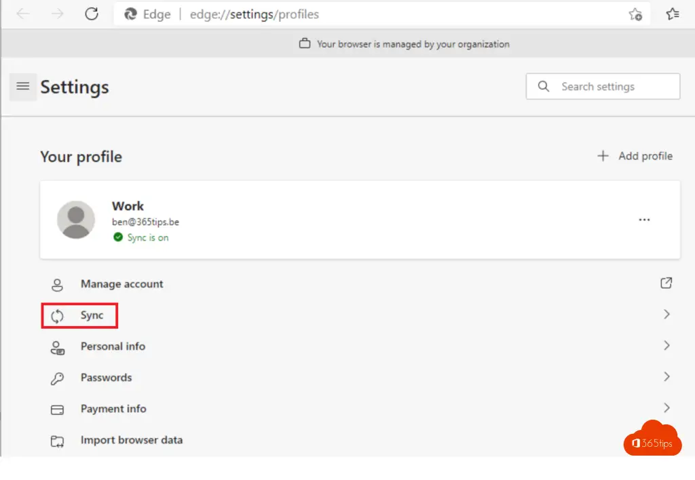This screenshot has width=695, height=480.
Task: Click the Sync is on status text
Action: click(x=148, y=237)
